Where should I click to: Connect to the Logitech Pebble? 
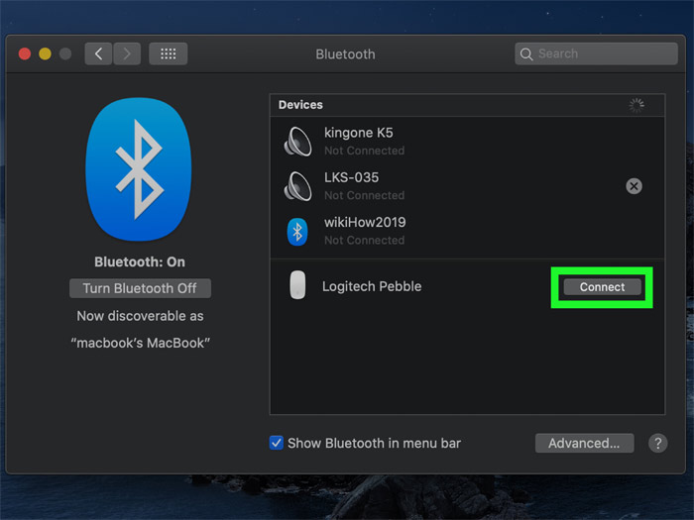point(602,286)
